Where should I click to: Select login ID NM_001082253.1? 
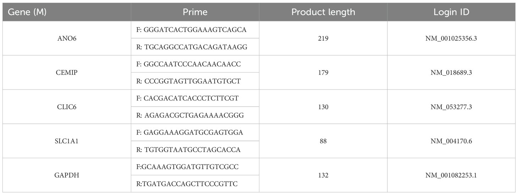451,175
